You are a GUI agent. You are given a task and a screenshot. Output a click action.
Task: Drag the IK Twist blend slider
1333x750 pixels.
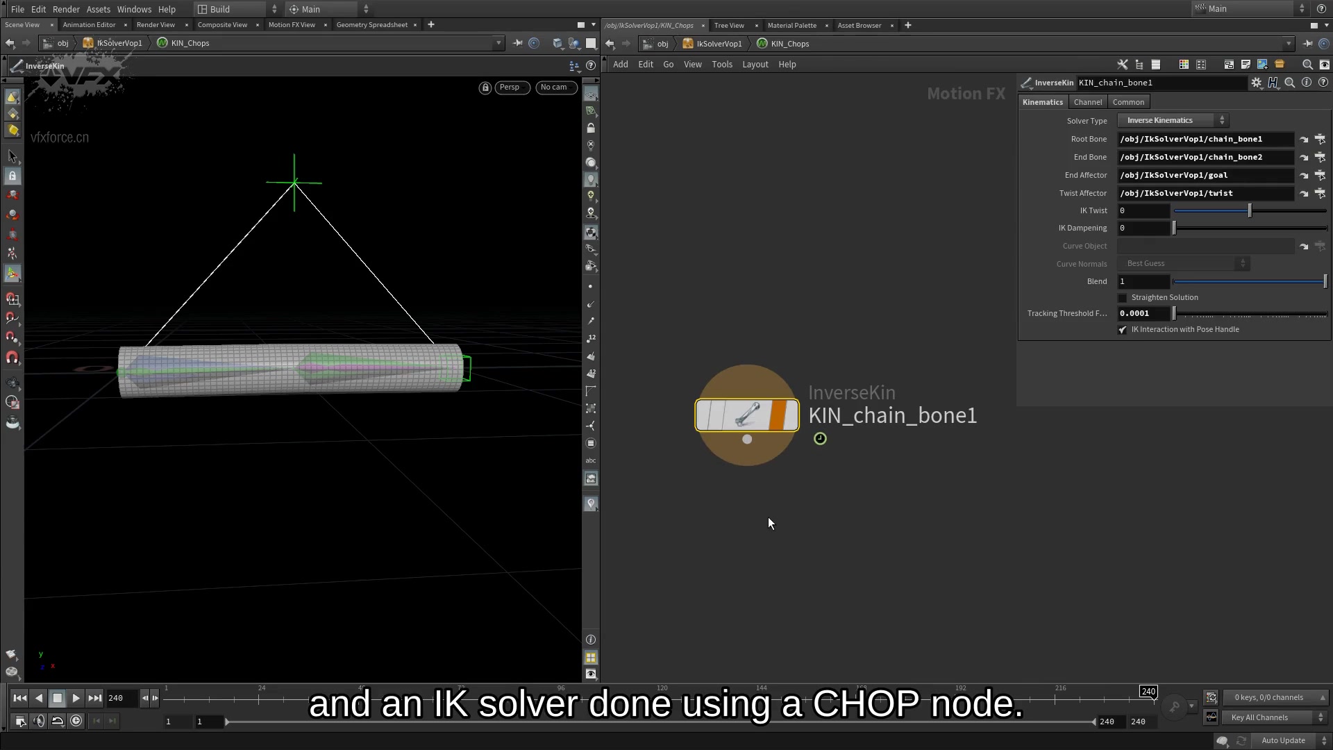click(1250, 210)
